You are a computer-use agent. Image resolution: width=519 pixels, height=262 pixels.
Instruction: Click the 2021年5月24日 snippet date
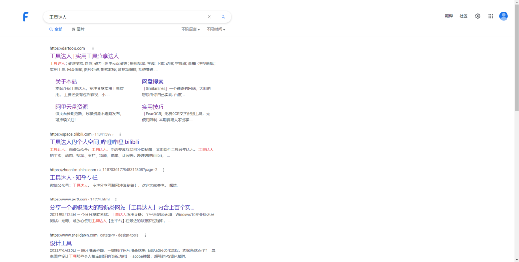63,215
